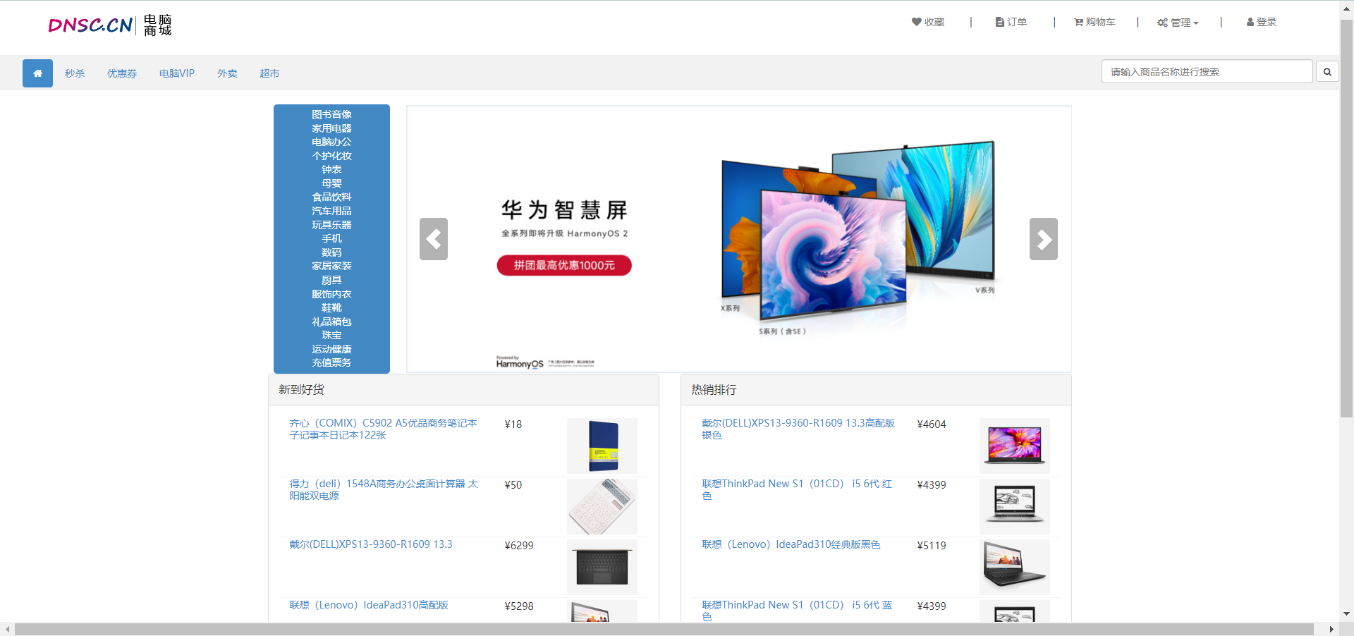
Task: Click the IdeaPad310 black laptop thumbnail at ¥5119
Action: click(x=1015, y=567)
